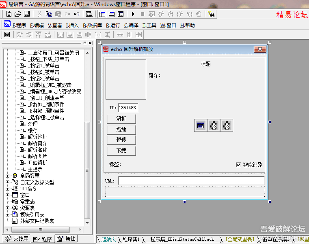Expand the 全局变量 tree node
Image resolution: width=309 pixels, height=244 pixels.
coord(7,176)
